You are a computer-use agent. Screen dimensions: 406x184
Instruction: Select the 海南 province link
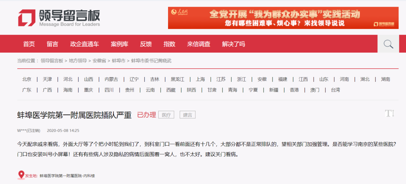68,90
